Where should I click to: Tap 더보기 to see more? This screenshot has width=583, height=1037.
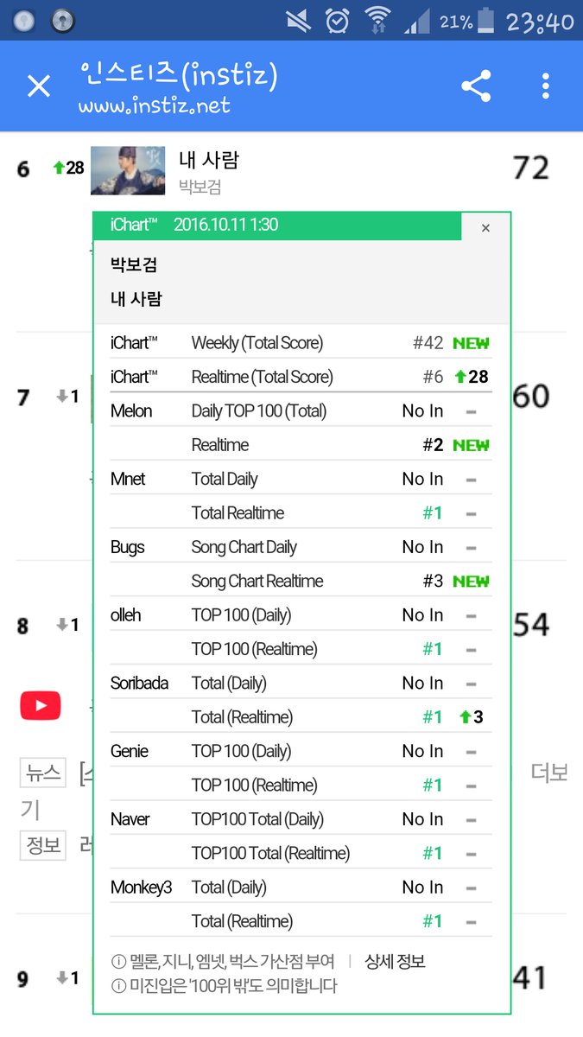(548, 773)
